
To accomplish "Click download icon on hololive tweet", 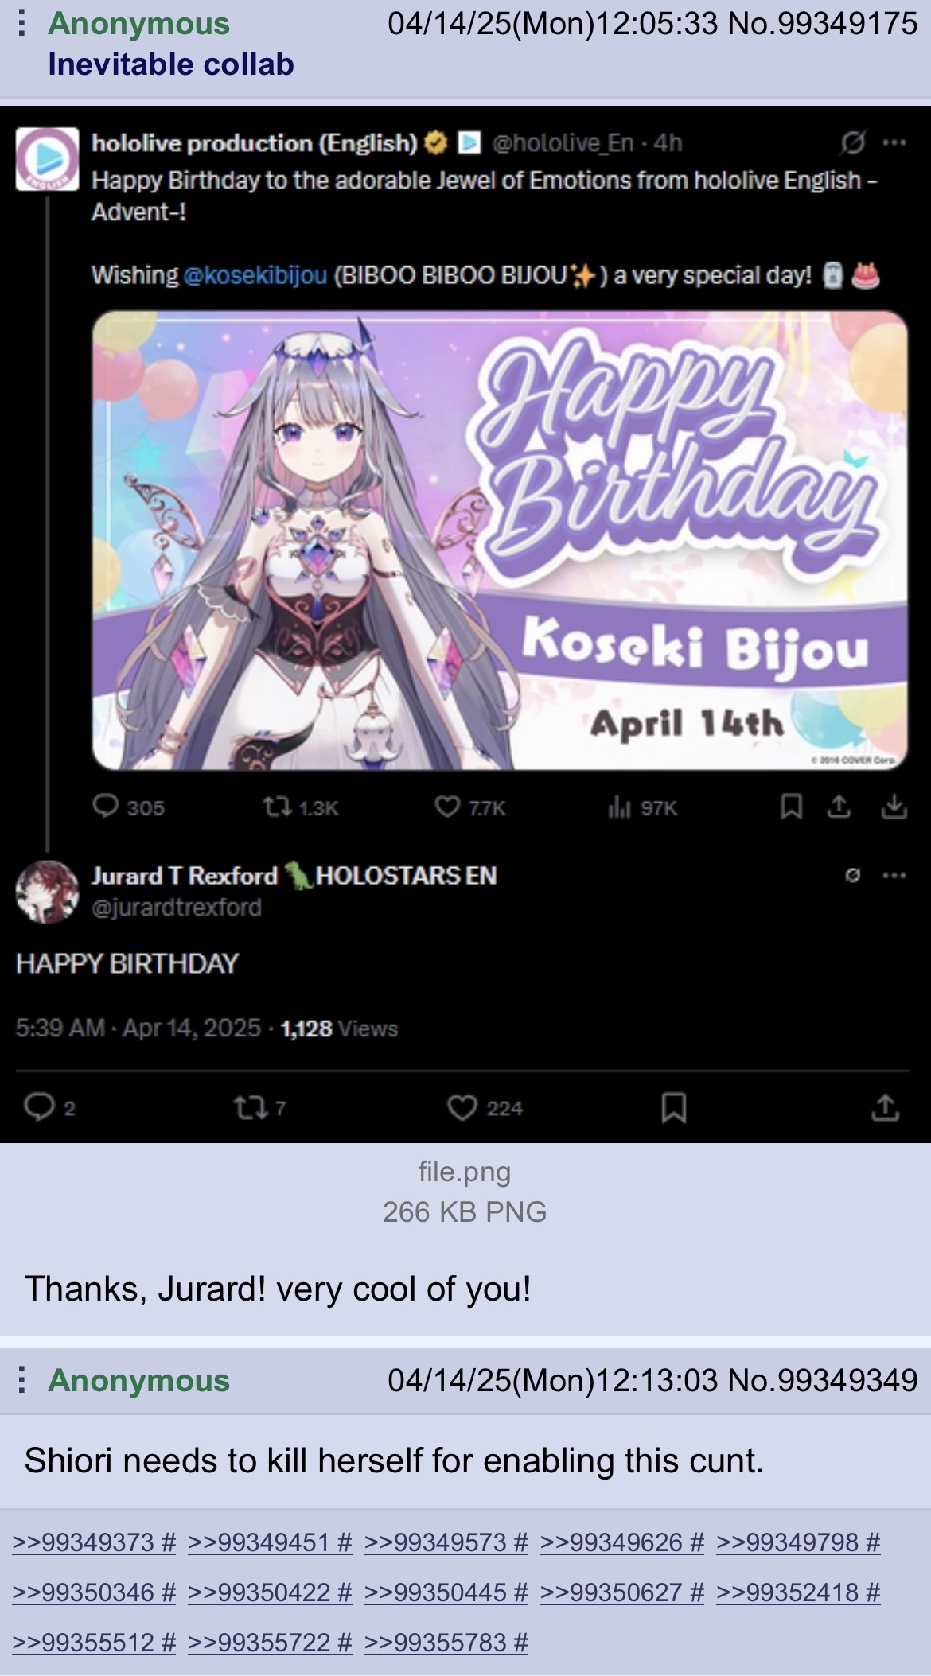I will [x=894, y=807].
